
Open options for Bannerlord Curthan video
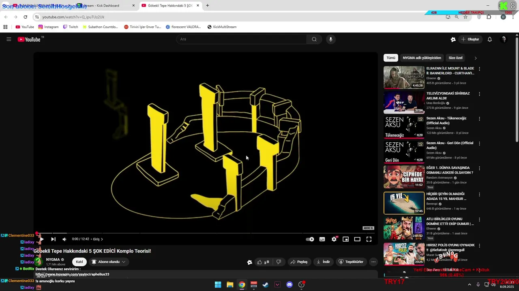tap(479, 69)
